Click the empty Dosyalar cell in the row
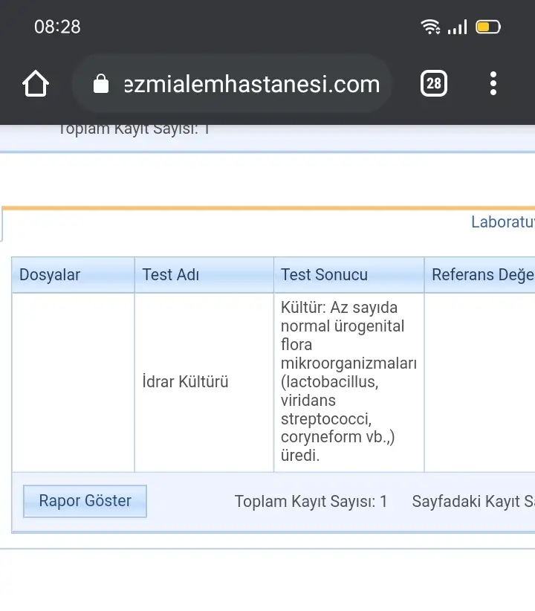535x611 pixels. click(x=74, y=383)
